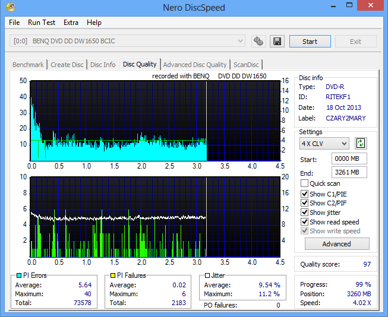Screen dimensions: 388x317
Task: Click the disc ID value RITEKF1
Action: click(x=338, y=97)
